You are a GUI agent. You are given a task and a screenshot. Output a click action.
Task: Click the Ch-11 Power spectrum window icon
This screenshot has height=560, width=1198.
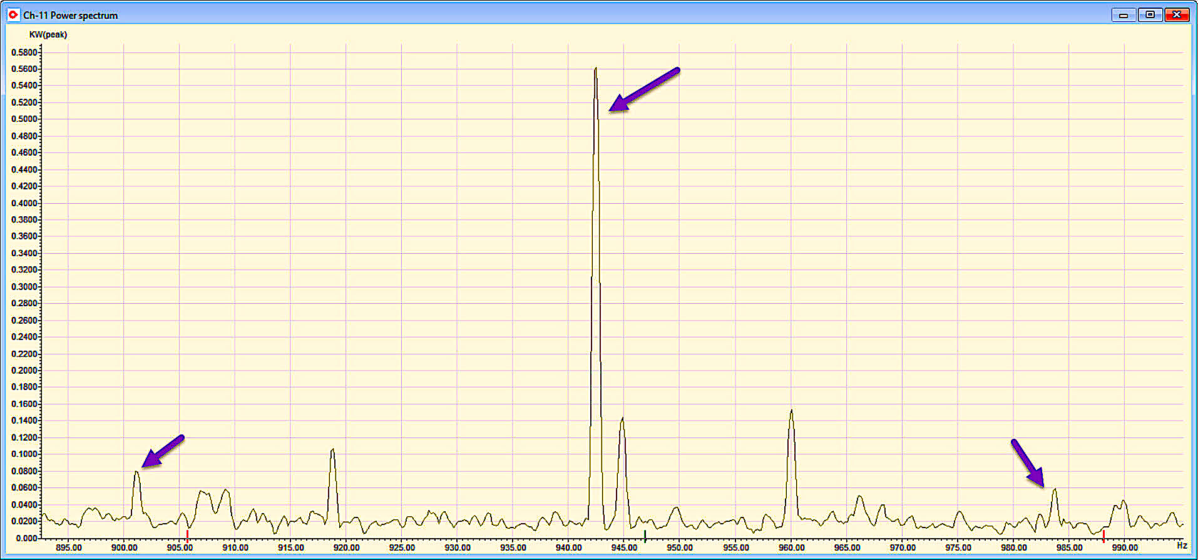(x=13, y=15)
